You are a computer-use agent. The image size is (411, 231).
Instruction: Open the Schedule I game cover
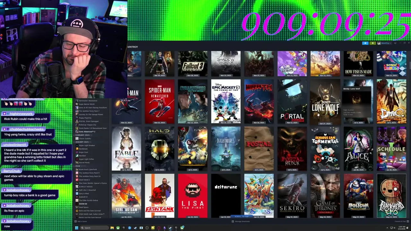391,149
